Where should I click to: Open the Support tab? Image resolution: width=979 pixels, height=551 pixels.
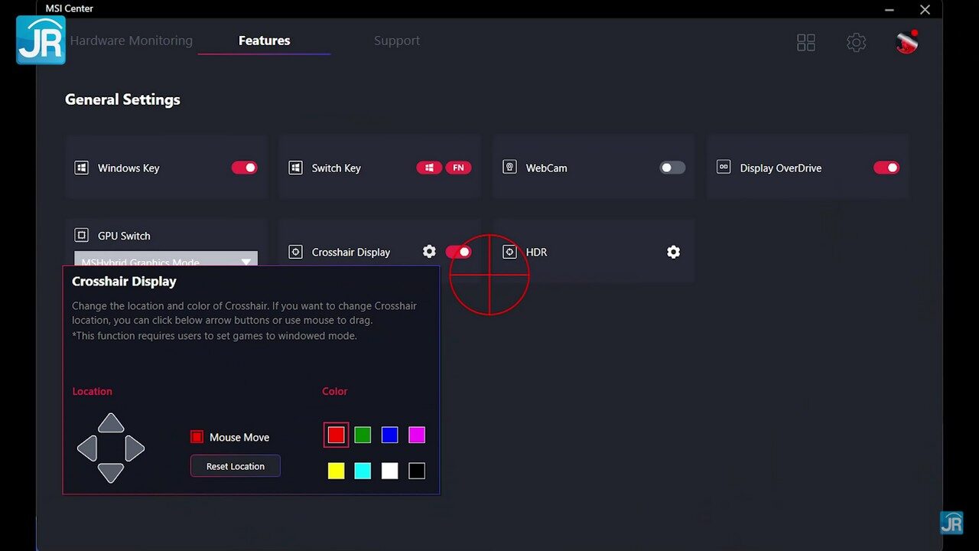pyautogui.click(x=396, y=41)
